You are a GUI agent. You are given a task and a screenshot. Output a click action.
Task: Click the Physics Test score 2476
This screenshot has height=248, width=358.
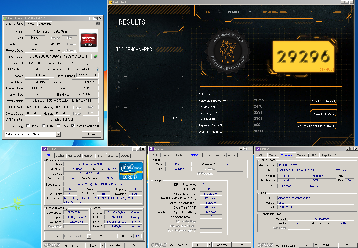pyautogui.click(x=258, y=106)
